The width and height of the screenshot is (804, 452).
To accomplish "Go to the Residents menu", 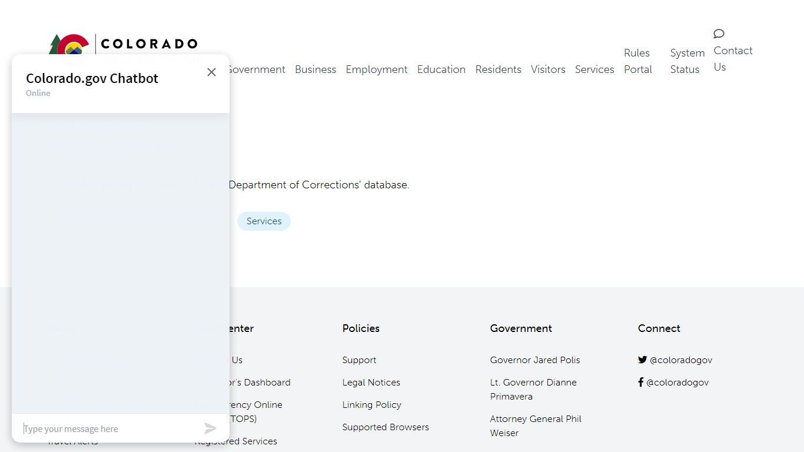I will 499,69.
